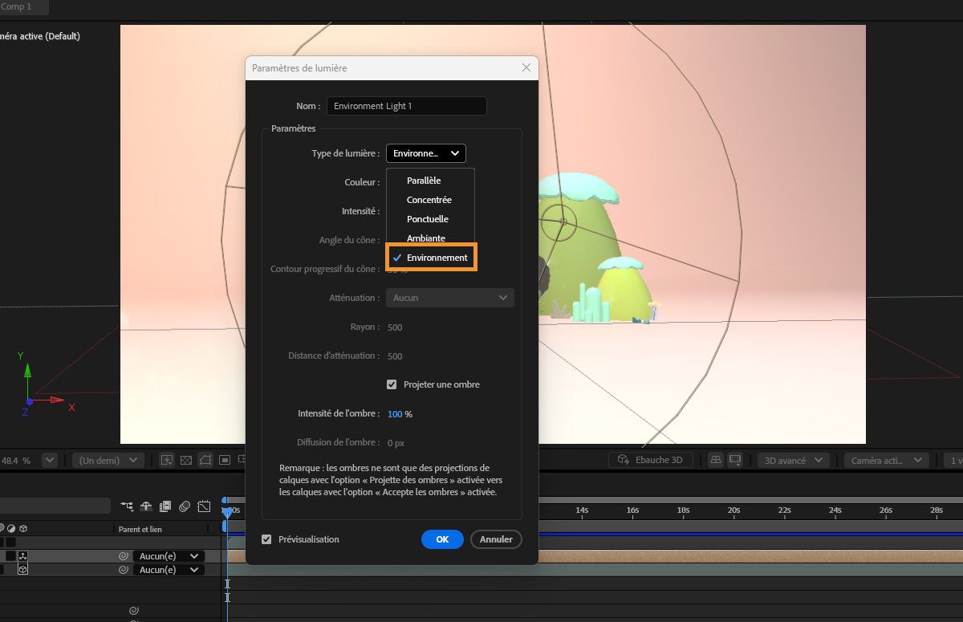Viewport: 963px width, 622px height.
Task: Close the Paramètres de lumière dialog
Action: [526, 68]
